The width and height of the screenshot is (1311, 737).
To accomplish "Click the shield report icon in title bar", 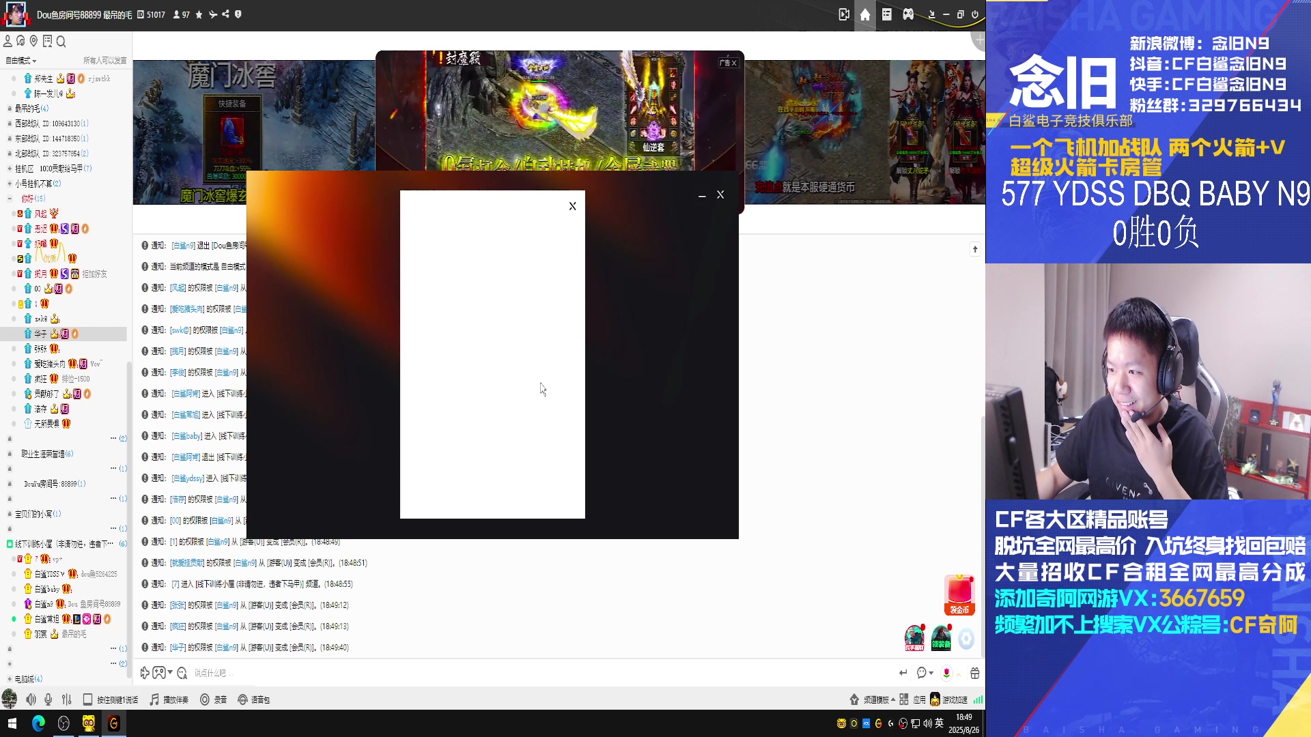I will point(238,14).
